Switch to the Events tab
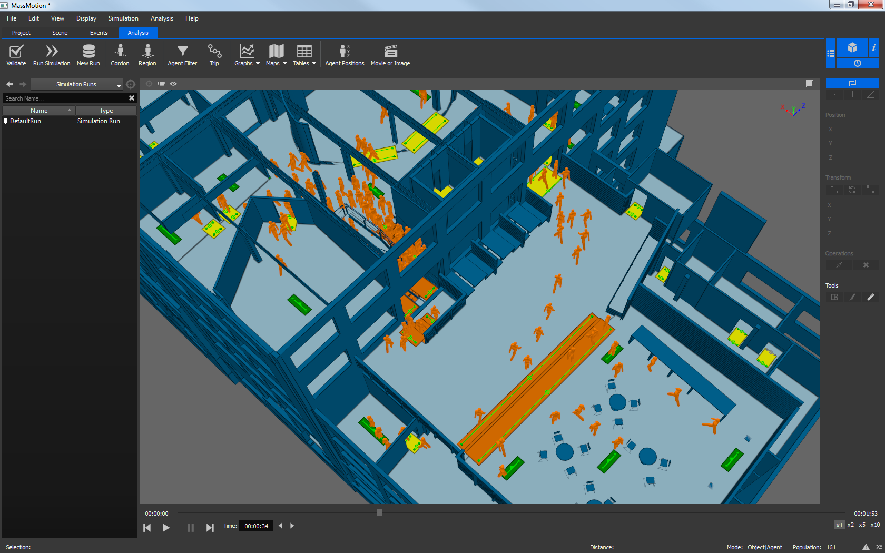885x553 pixels. [99, 33]
